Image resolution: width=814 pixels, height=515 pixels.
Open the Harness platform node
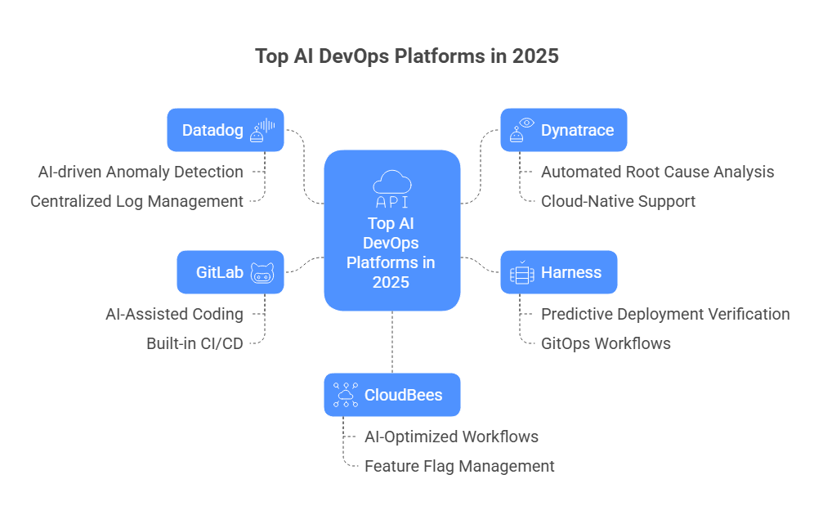(x=559, y=272)
